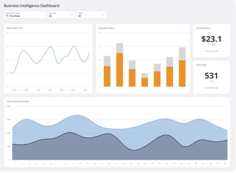The height and width of the screenshot is (173, 236).
Task: Click the calendar icon in date range
Action: point(7,16)
